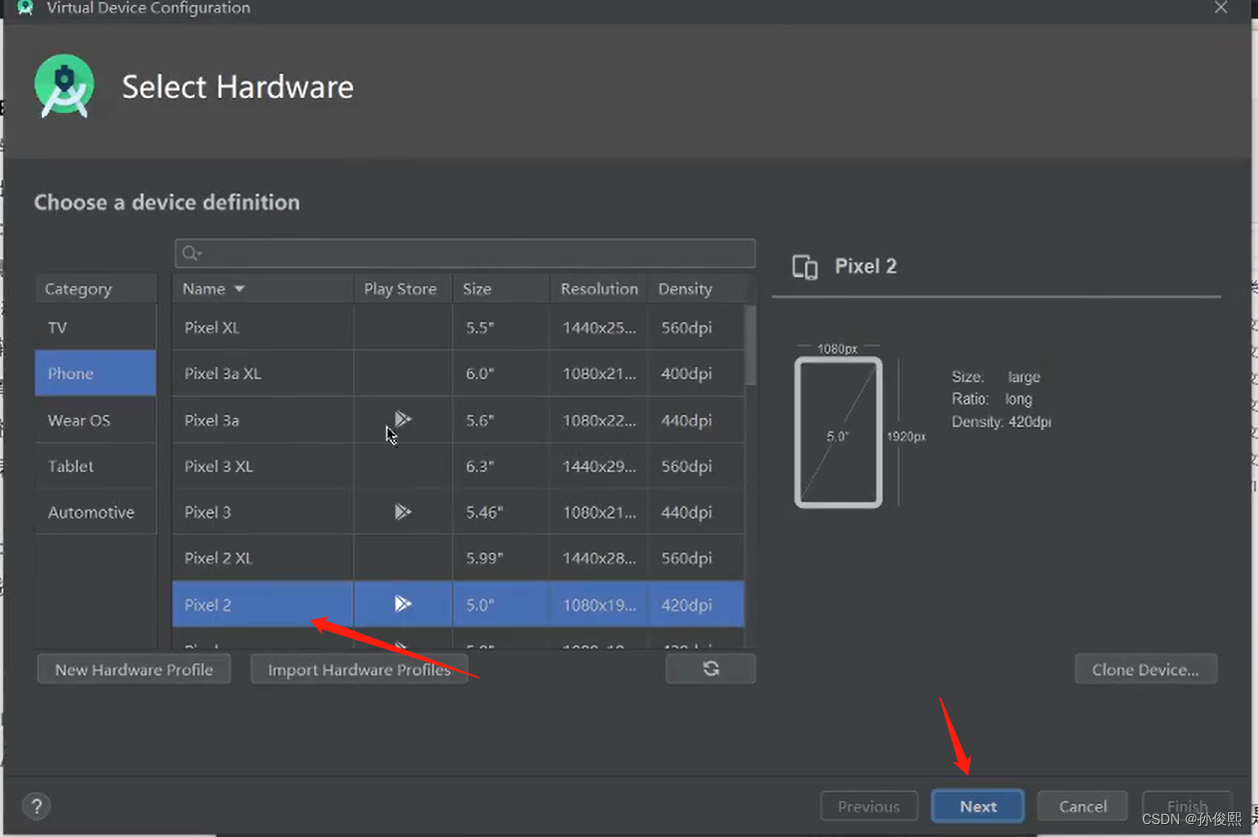
Task: Click the Cancel button
Action: 1082,806
